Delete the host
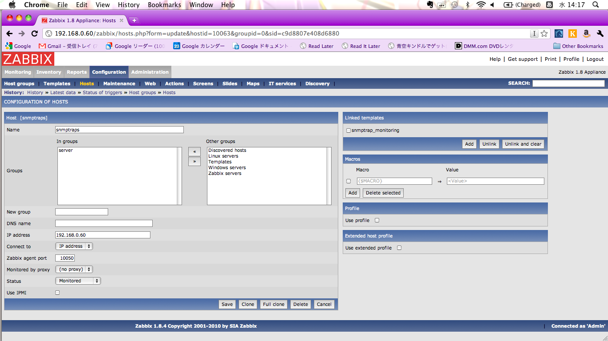The width and height of the screenshot is (608, 341). pyautogui.click(x=300, y=304)
